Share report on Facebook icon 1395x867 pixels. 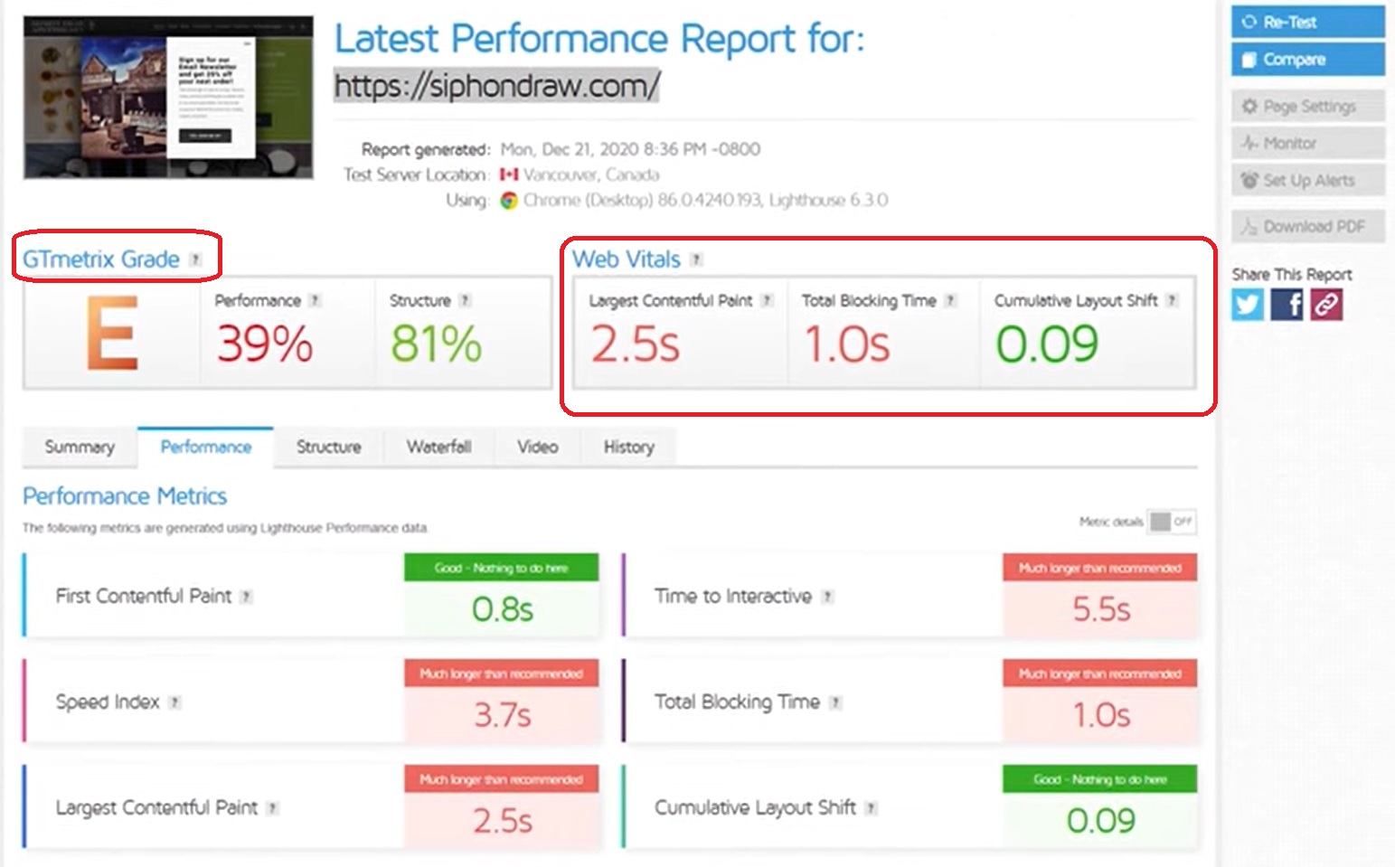(1287, 305)
